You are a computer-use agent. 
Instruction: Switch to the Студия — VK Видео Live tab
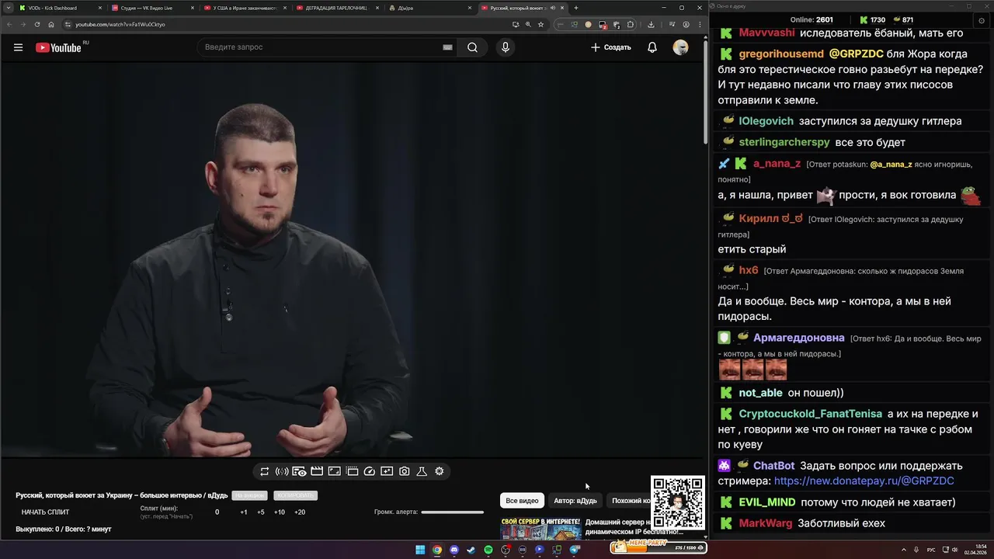pyautogui.click(x=151, y=8)
